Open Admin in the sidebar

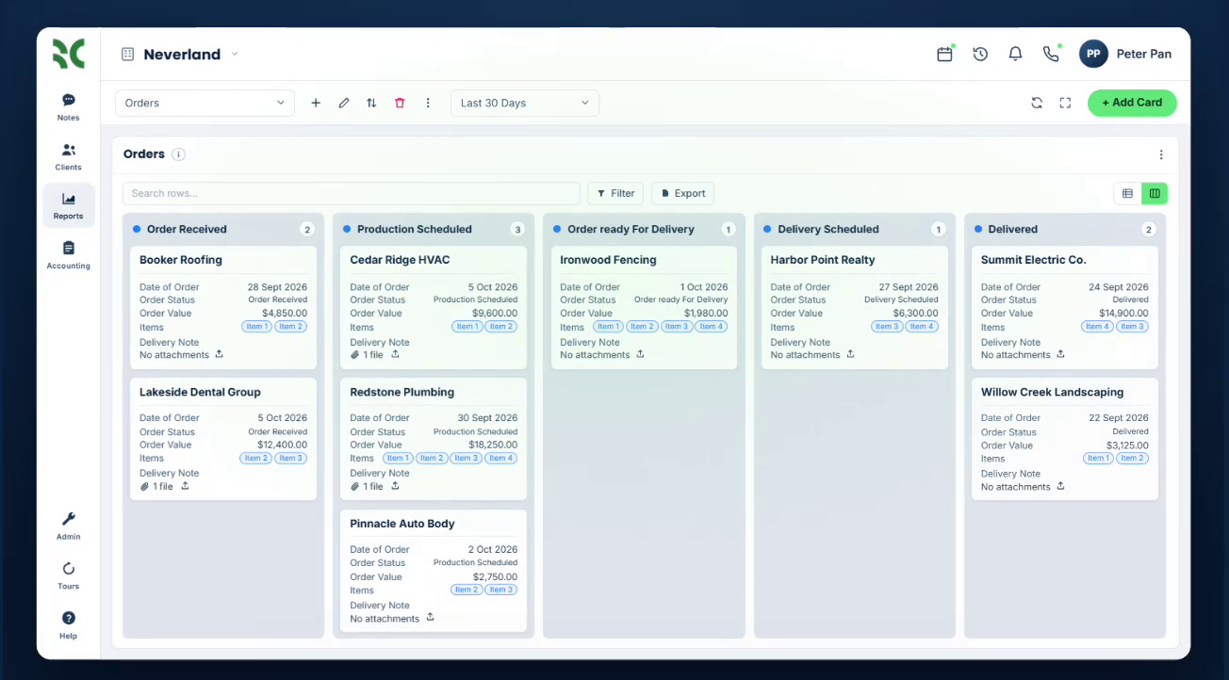click(x=68, y=526)
